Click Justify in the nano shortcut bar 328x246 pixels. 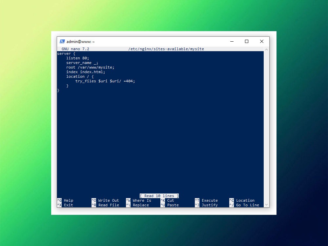pos(210,205)
